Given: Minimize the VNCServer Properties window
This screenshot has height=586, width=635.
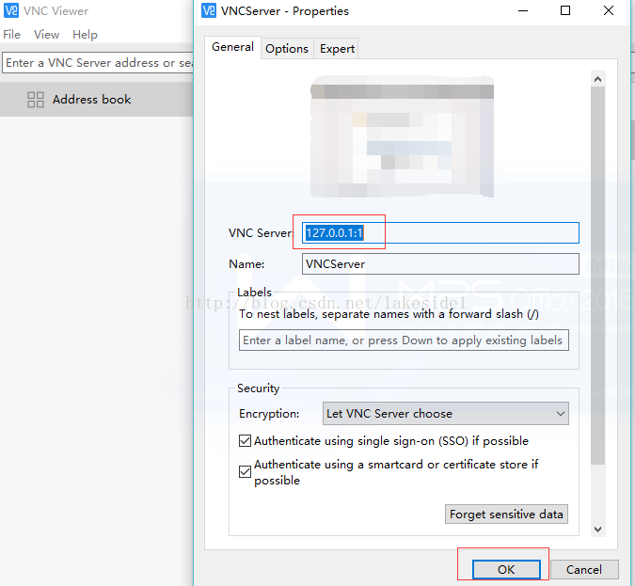Looking at the screenshot, I should pyautogui.click(x=523, y=11).
